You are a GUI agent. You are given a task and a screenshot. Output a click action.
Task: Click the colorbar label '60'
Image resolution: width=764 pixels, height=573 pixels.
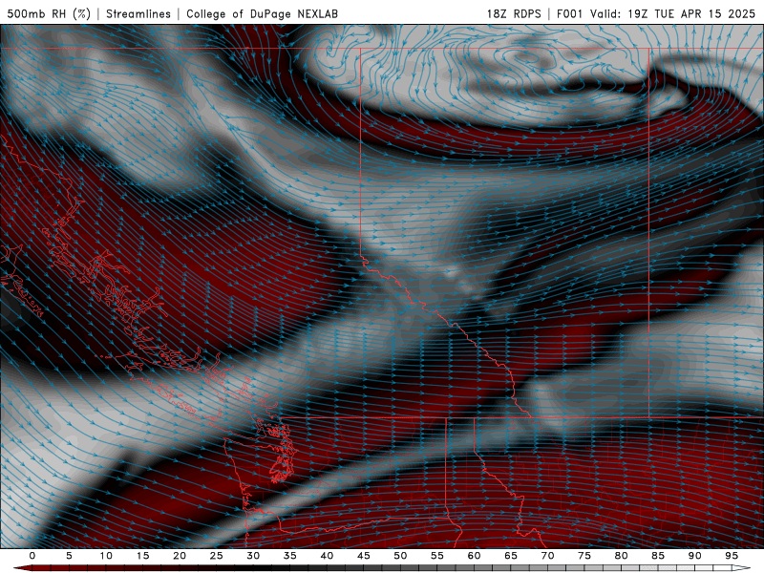click(474, 556)
